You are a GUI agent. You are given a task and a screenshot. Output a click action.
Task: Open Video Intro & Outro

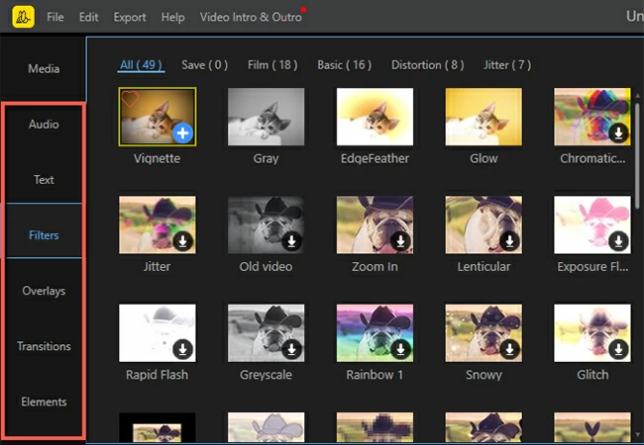251,17
